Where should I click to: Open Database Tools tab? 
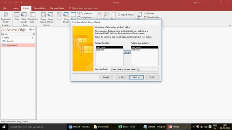[57, 8]
